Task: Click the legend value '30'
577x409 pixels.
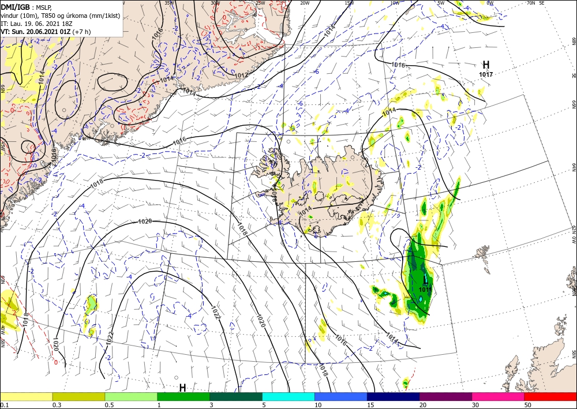Action: pyautogui.click(x=475, y=406)
